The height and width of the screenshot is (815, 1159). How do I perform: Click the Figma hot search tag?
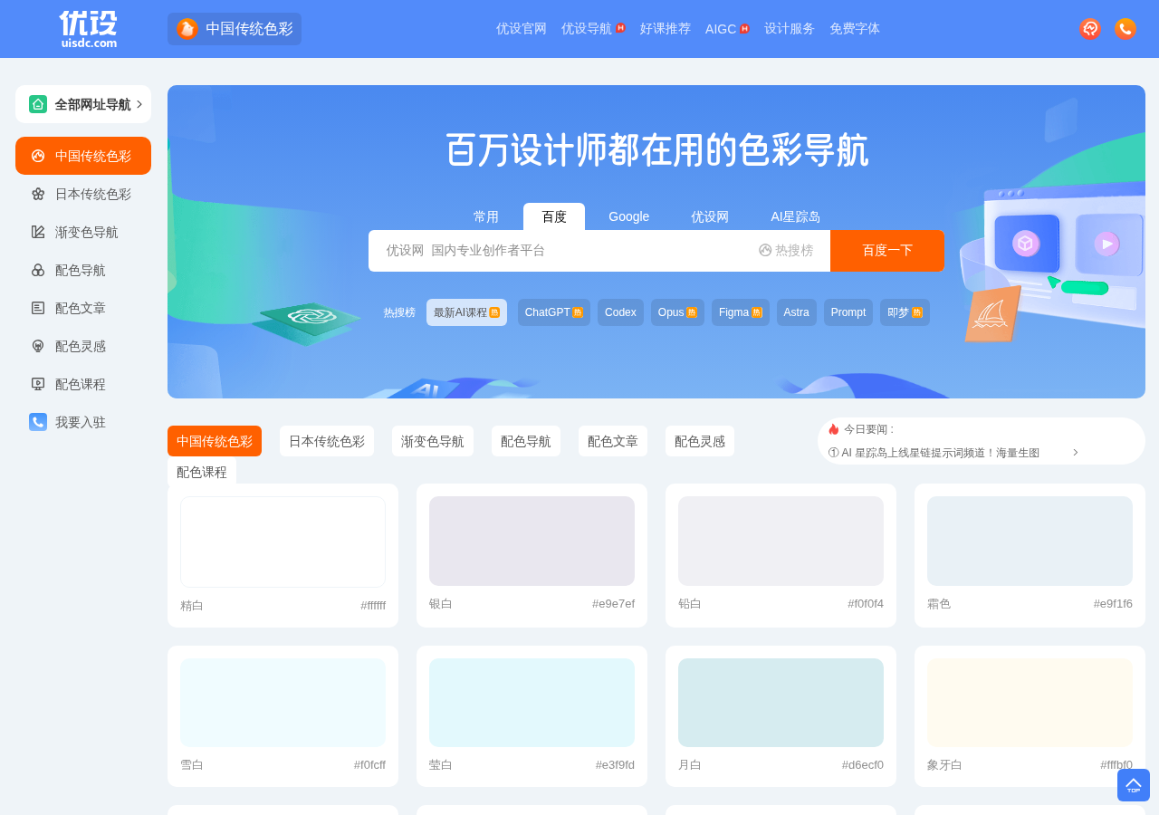[x=741, y=312]
